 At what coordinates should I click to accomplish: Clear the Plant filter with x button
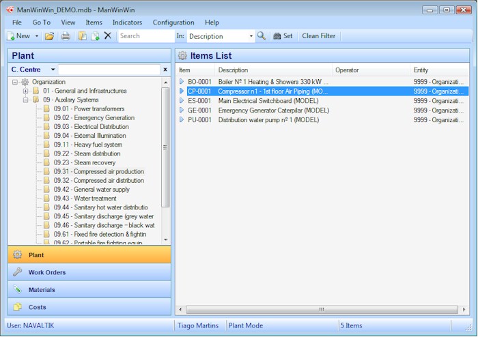click(x=165, y=70)
